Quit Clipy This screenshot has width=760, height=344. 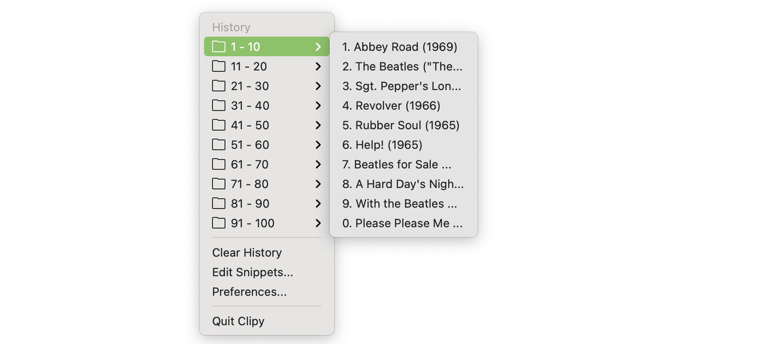[x=238, y=321]
